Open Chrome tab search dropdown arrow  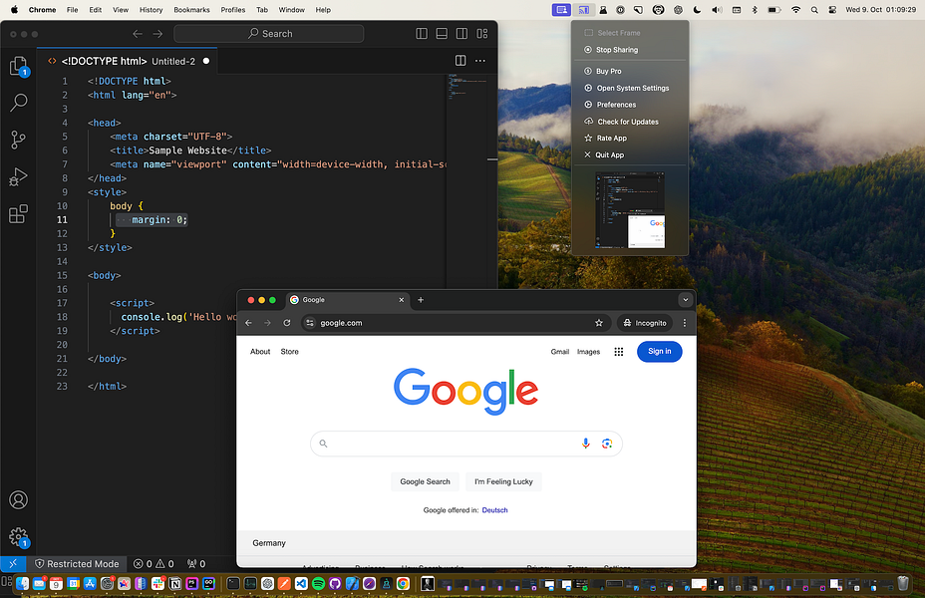point(686,300)
